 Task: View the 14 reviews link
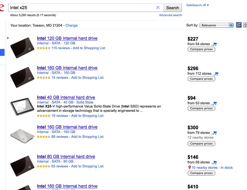(x=60, y=78)
